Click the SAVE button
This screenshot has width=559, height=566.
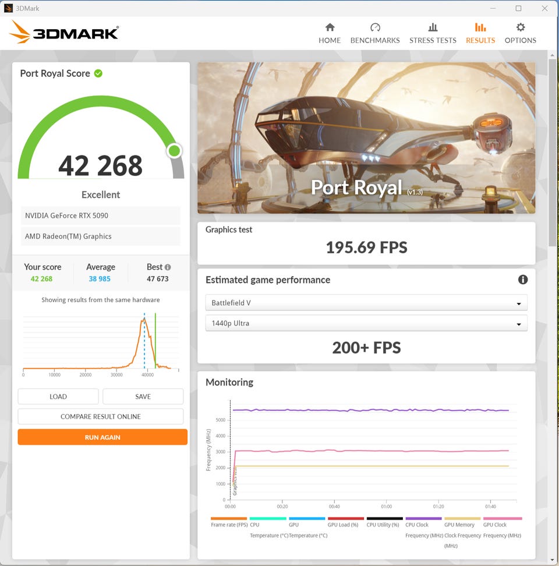(x=143, y=397)
